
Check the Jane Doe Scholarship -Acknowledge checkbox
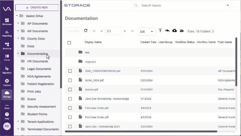click(70, 99)
